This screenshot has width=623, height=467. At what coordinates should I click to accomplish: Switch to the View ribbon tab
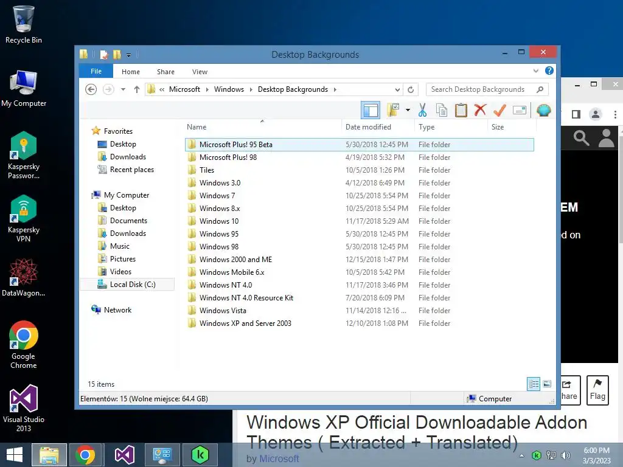pos(200,72)
